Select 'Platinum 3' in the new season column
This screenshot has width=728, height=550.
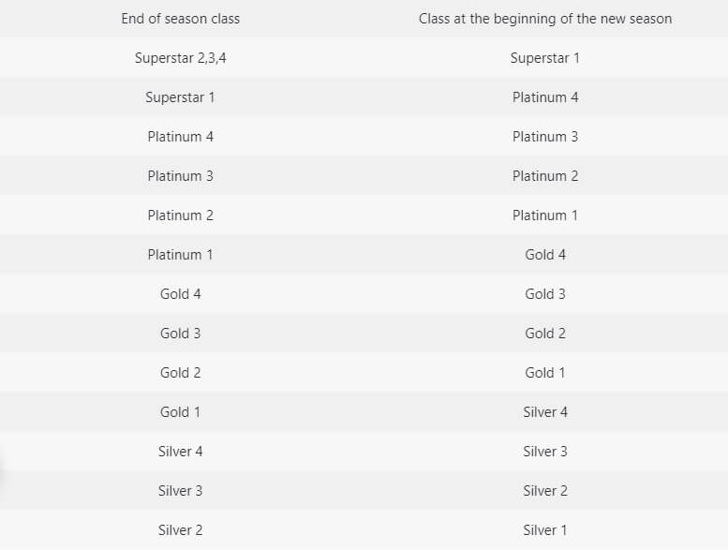[x=545, y=137]
